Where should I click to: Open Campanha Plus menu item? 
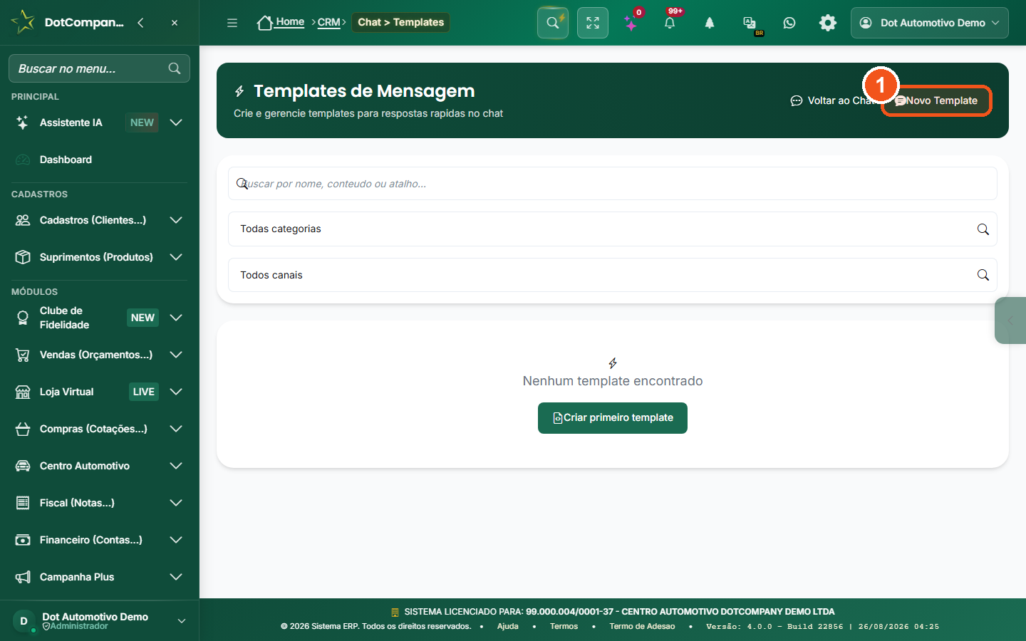coord(77,577)
